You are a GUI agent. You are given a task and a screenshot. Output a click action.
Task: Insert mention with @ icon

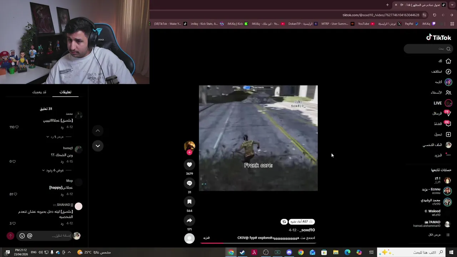point(30,236)
